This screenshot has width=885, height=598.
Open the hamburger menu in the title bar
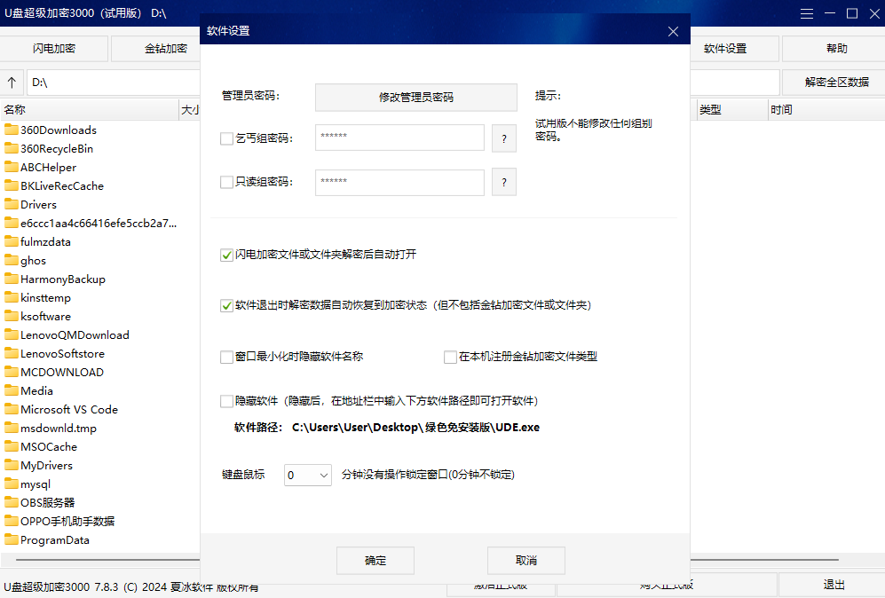pos(806,13)
